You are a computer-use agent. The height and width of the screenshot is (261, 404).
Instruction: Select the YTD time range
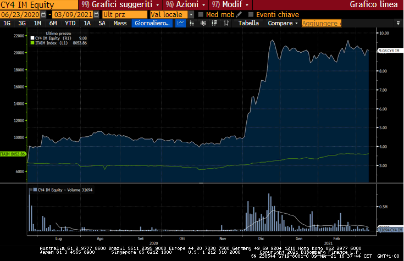click(70, 24)
